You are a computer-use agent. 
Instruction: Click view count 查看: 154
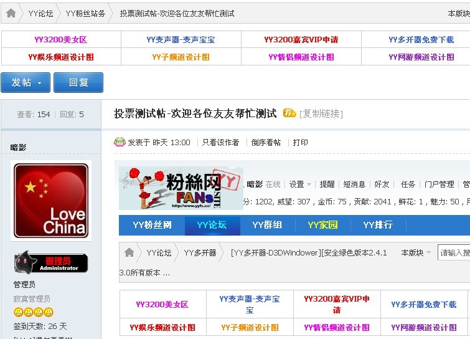pyautogui.click(x=34, y=114)
